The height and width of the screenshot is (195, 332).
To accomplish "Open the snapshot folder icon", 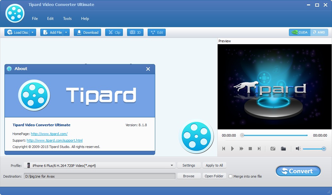I will coord(283,149).
